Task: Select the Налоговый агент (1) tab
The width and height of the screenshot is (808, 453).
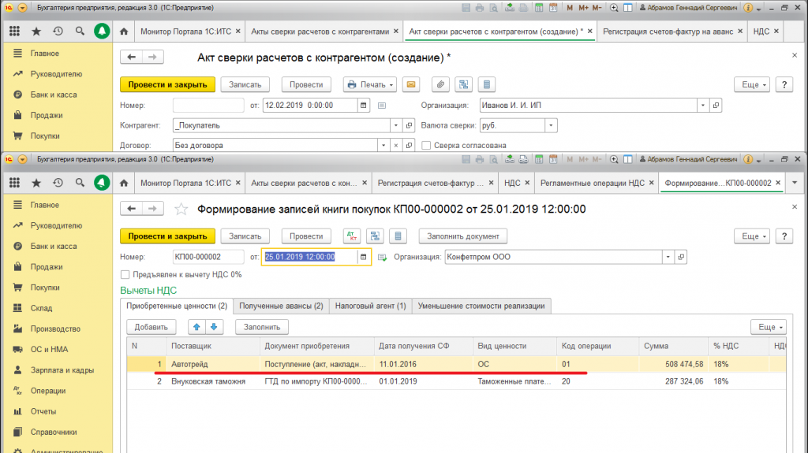Action: 370,306
